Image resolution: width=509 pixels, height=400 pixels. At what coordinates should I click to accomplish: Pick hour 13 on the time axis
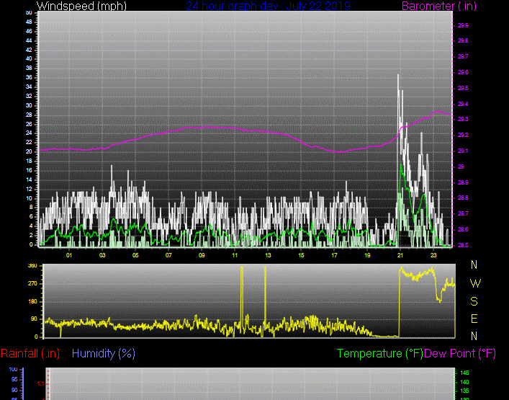(268, 255)
